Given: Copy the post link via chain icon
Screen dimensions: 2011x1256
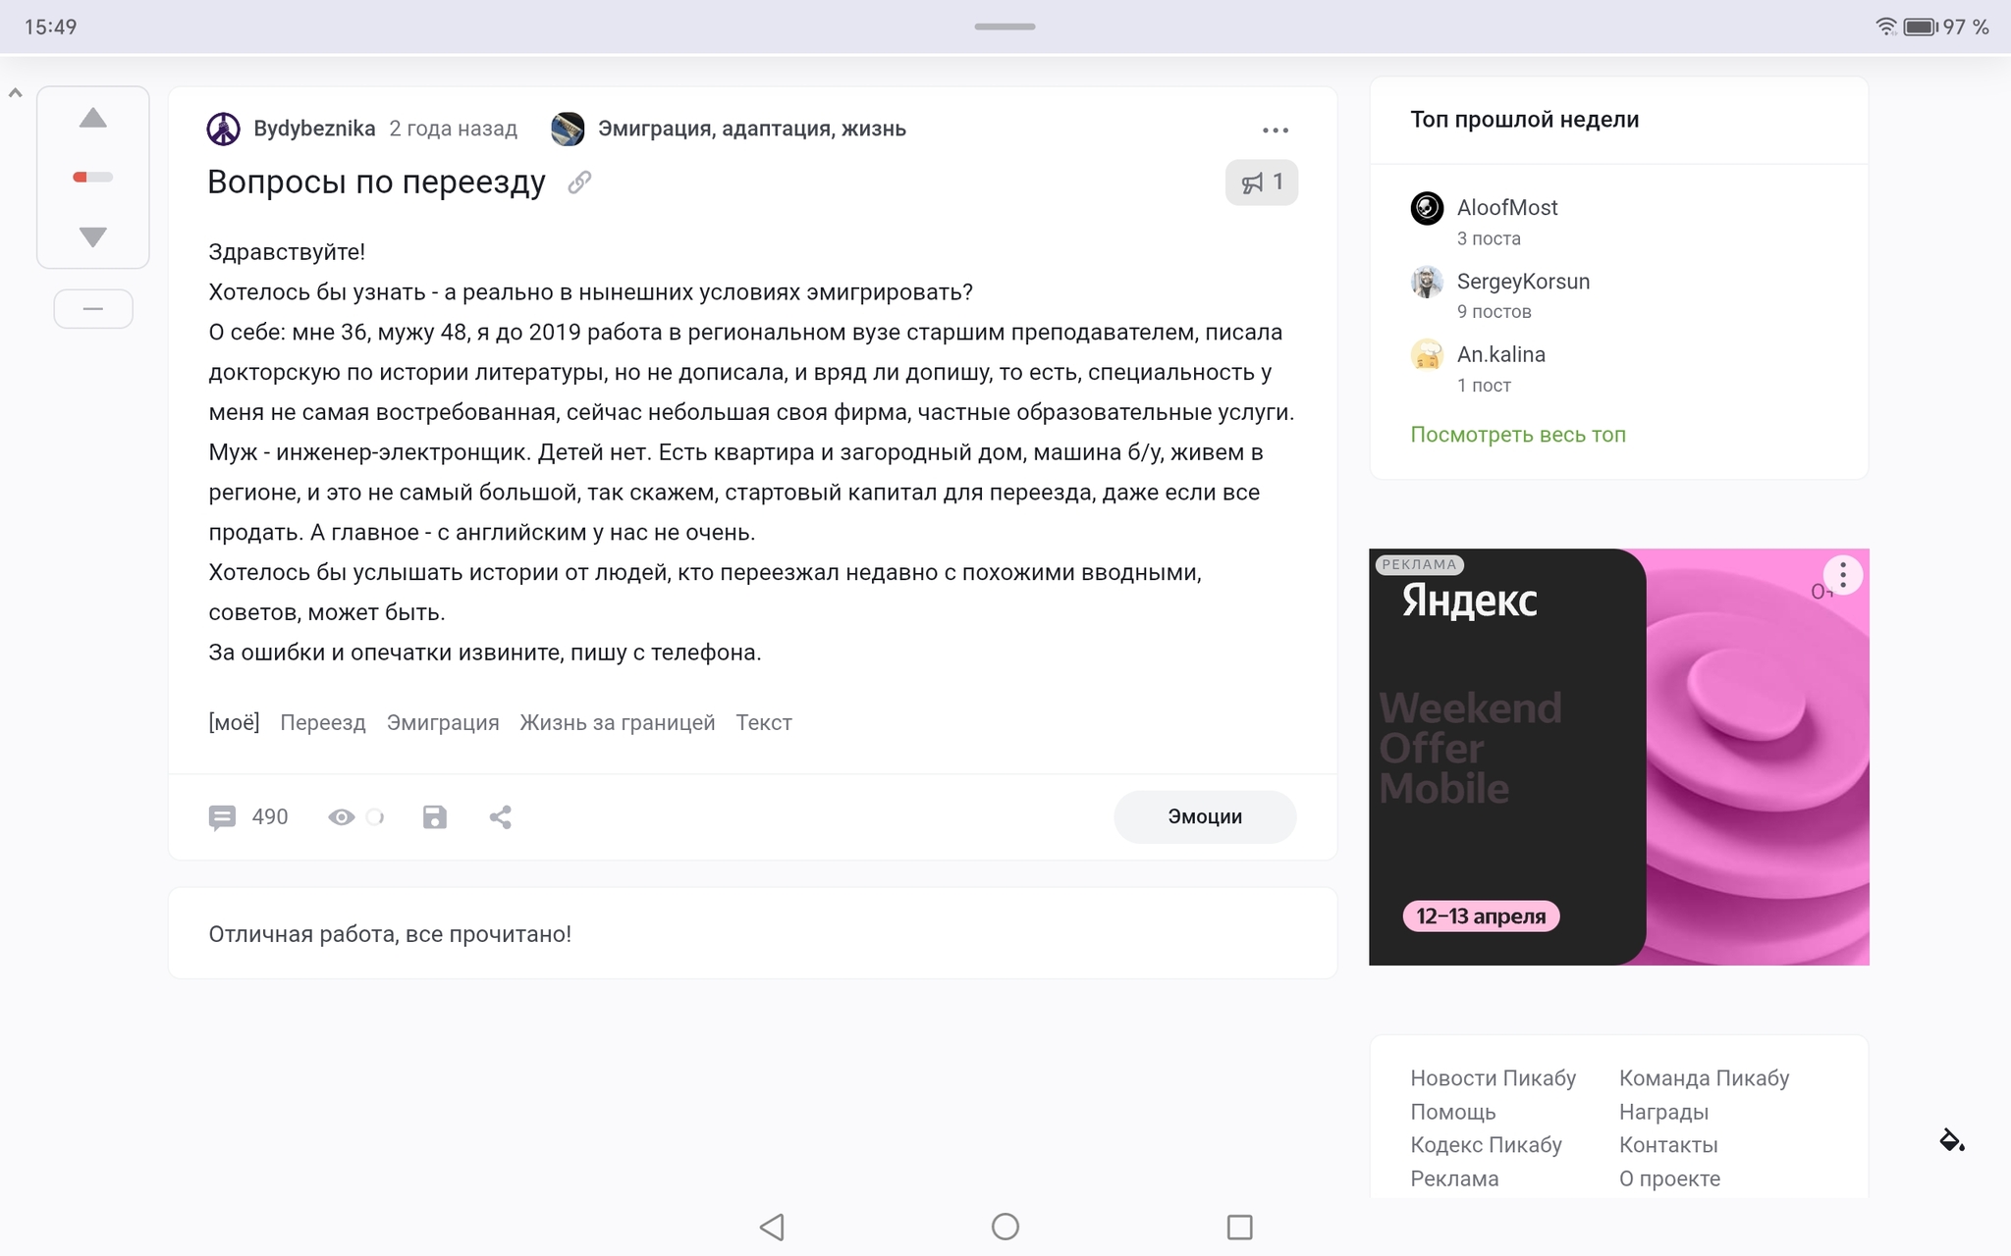Looking at the screenshot, I should pyautogui.click(x=579, y=183).
